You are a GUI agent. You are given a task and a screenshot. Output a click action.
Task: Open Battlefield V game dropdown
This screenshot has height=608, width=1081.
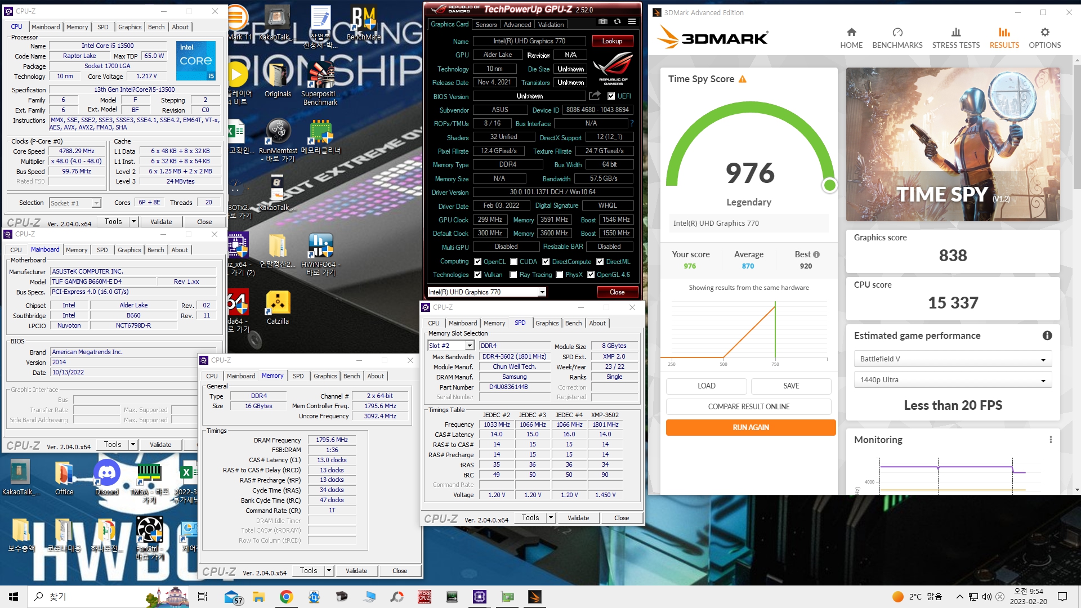(953, 359)
